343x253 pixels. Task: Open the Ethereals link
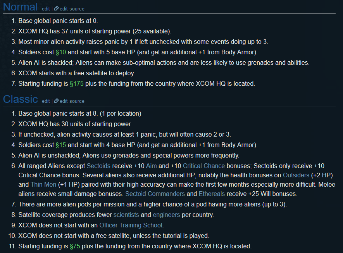[212, 193]
